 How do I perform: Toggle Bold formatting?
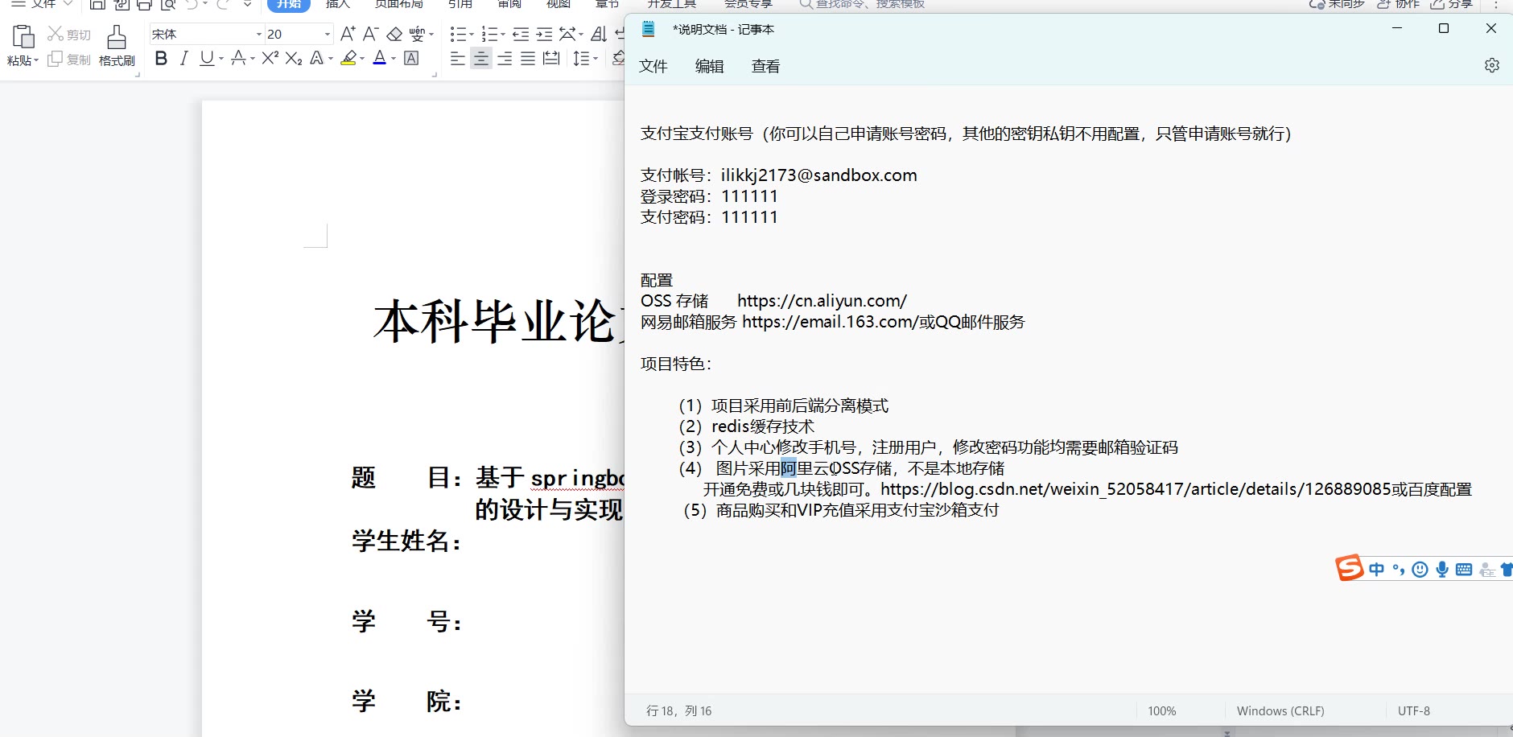click(161, 58)
